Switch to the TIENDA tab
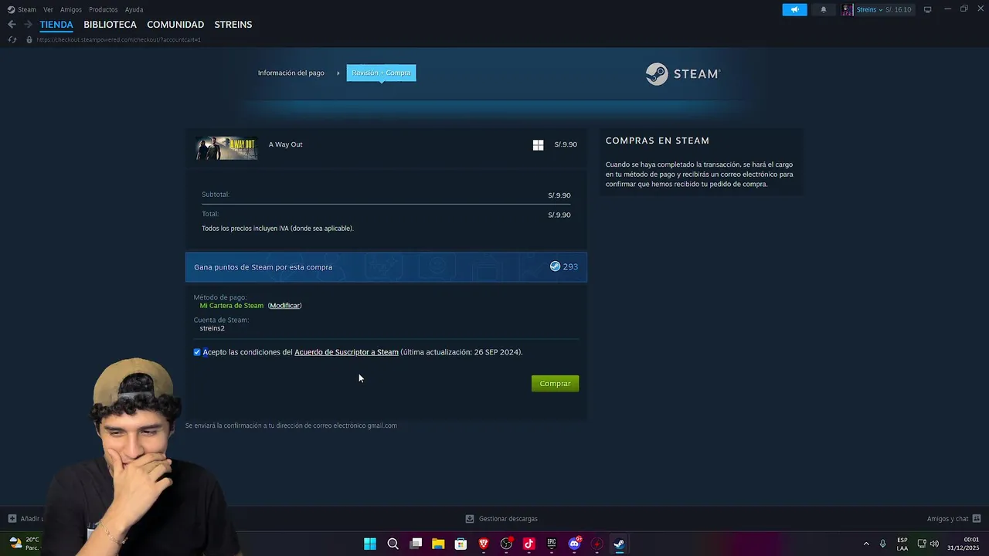The width and height of the screenshot is (989, 556). point(56,25)
